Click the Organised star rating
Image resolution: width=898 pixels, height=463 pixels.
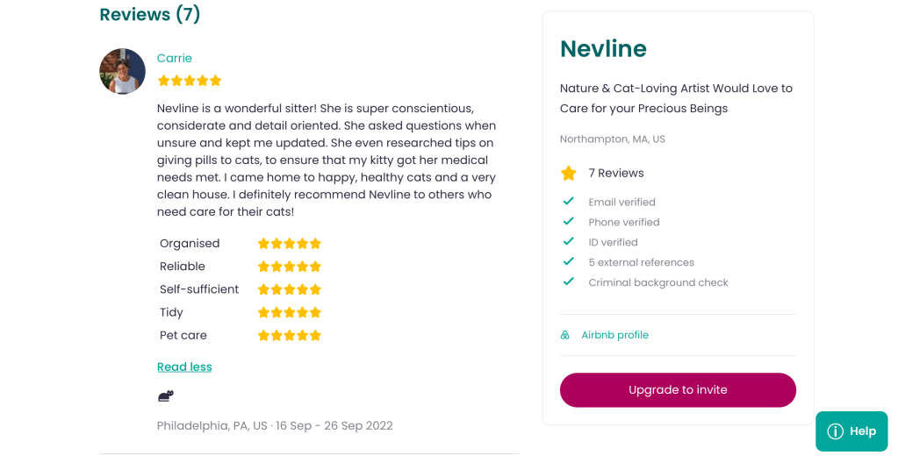(290, 244)
